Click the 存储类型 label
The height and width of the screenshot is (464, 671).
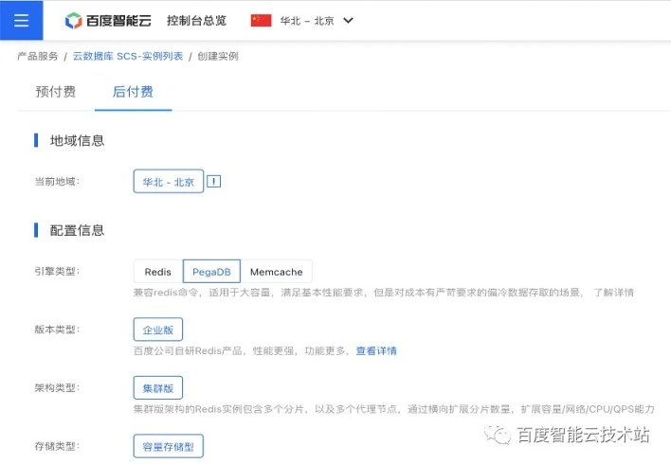click(57, 446)
